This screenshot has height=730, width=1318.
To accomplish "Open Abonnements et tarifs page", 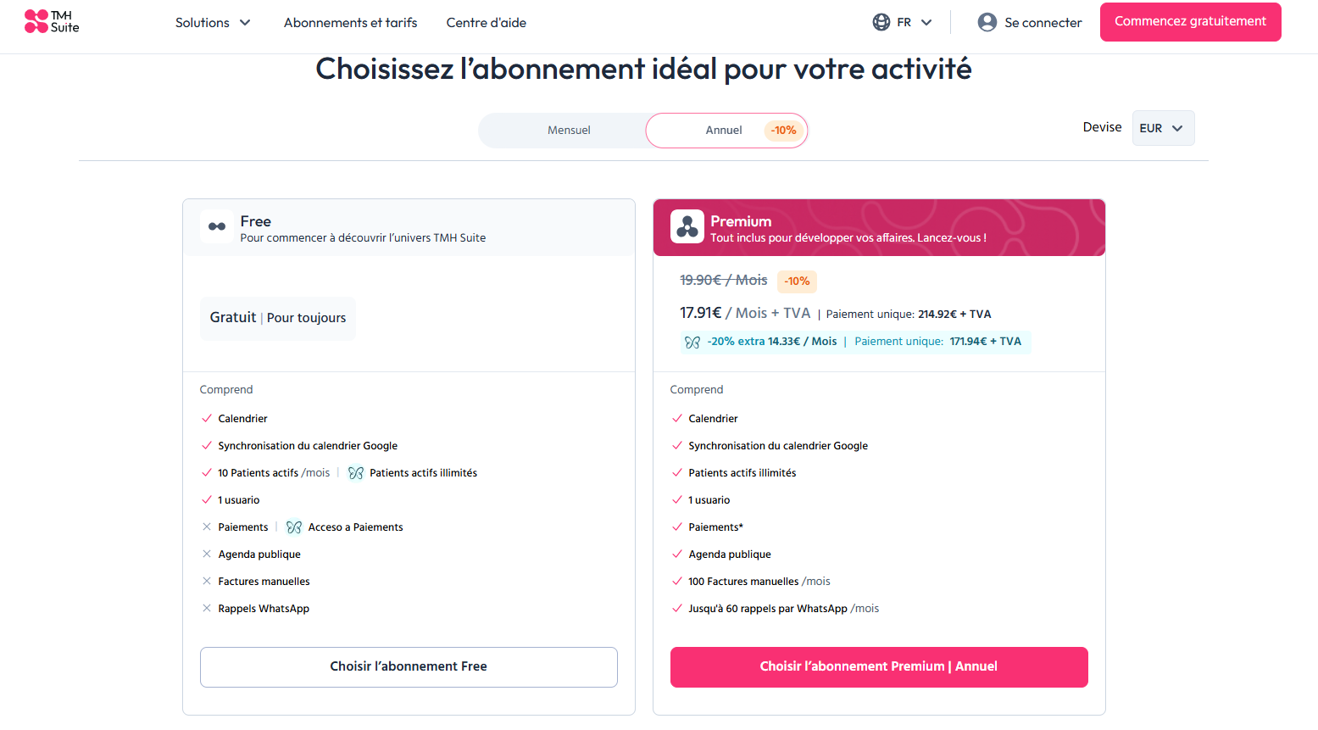I will (351, 23).
